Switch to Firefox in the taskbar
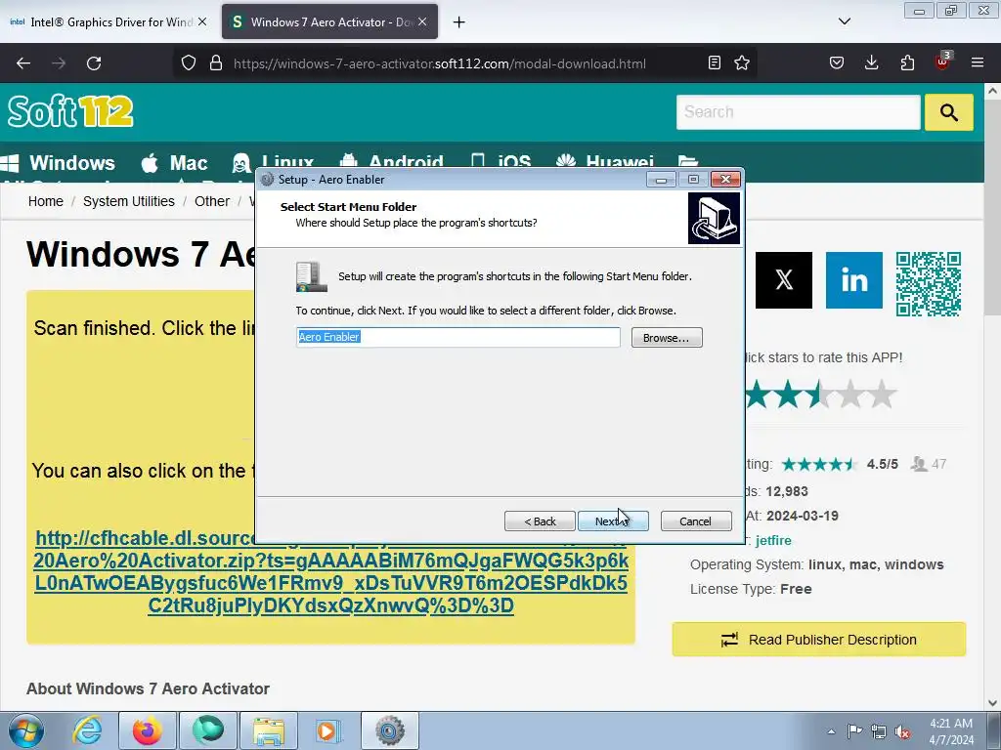This screenshot has width=1001, height=750. pyautogui.click(x=147, y=730)
